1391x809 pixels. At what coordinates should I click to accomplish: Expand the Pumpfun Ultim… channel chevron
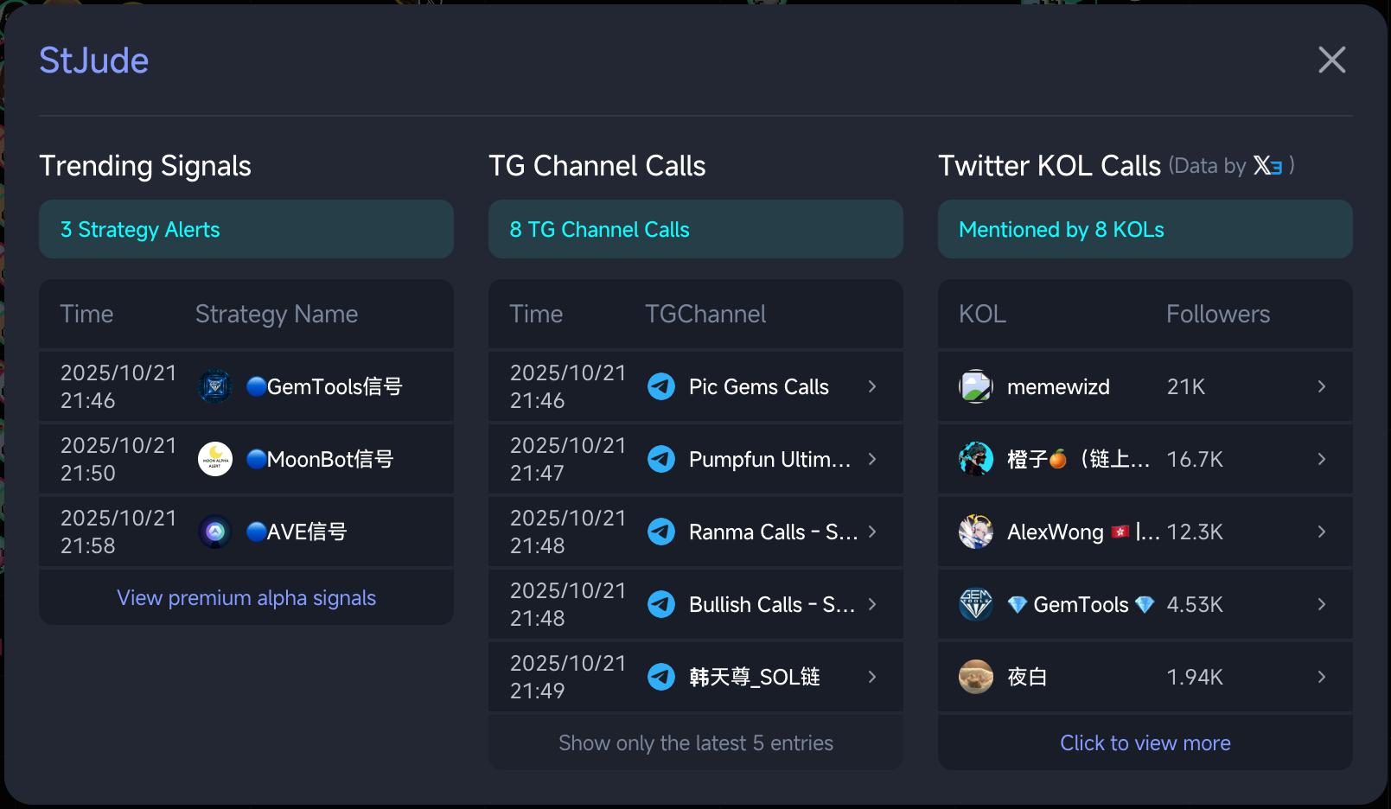point(872,459)
